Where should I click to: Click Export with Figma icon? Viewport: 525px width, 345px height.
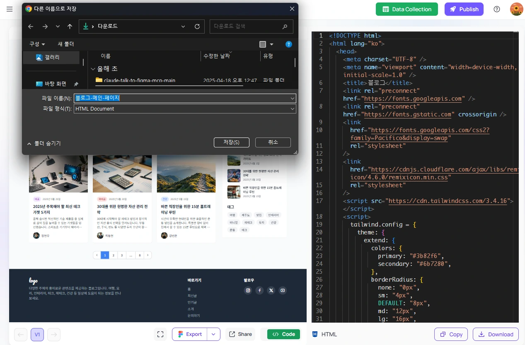[x=190, y=334]
